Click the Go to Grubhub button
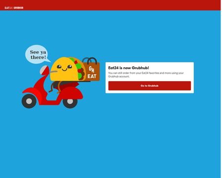This screenshot has width=223, height=178. click(x=150, y=86)
